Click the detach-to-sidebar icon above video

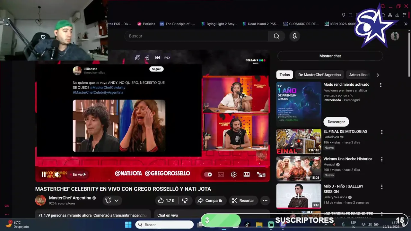pyautogui.click(x=147, y=58)
